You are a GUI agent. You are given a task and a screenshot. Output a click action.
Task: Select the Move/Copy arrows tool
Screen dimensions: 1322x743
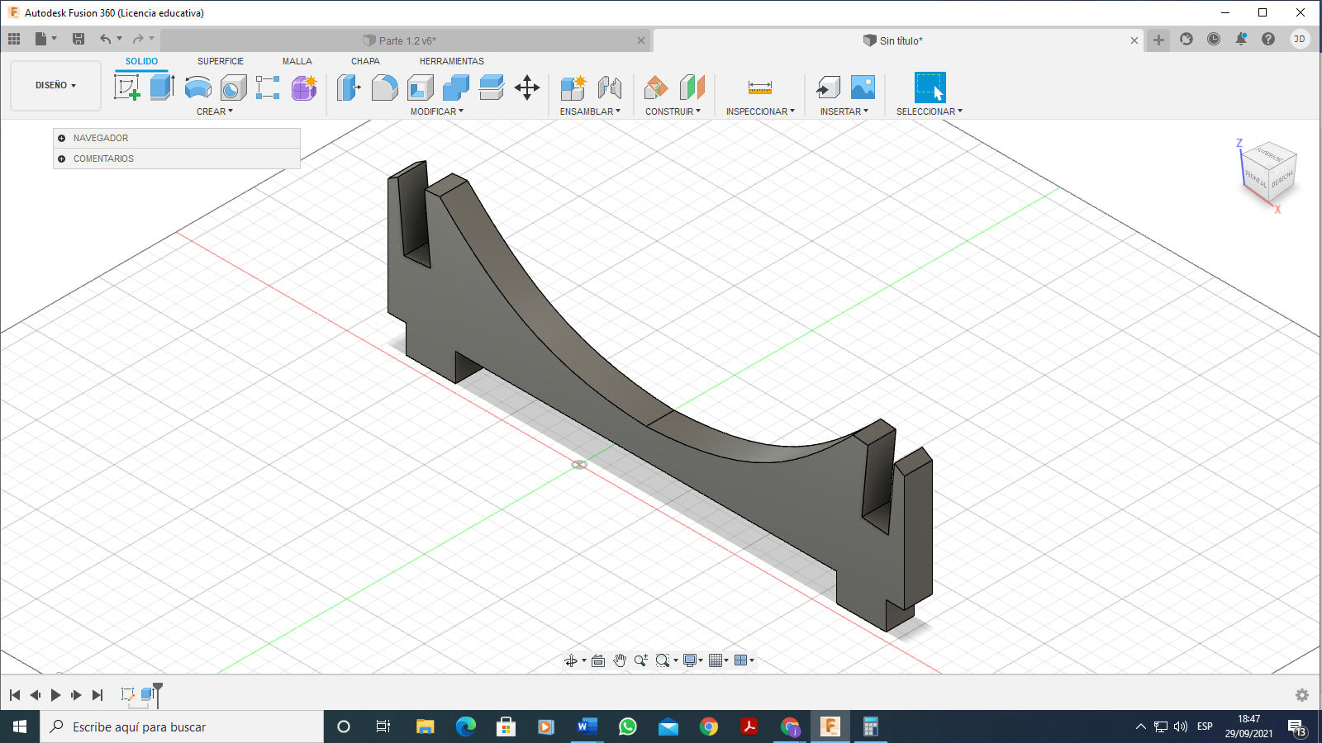click(x=527, y=87)
